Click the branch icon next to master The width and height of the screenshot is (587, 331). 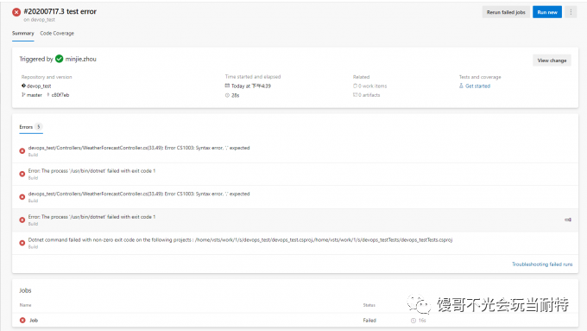pos(23,95)
